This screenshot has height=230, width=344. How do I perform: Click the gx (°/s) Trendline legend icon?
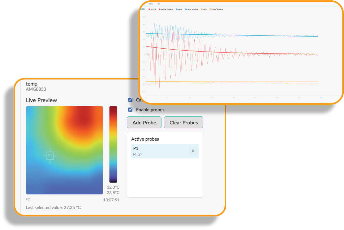click(x=160, y=9)
